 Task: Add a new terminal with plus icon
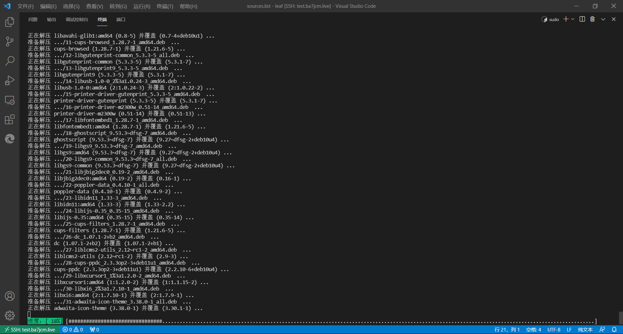click(566, 19)
